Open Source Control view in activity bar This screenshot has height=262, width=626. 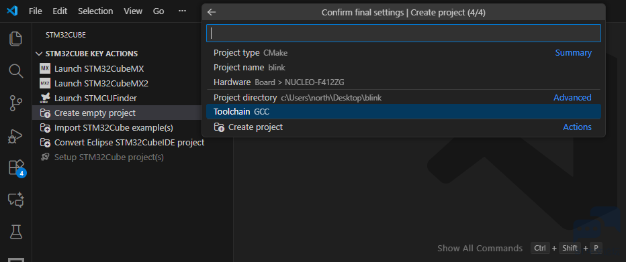click(15, 103)
